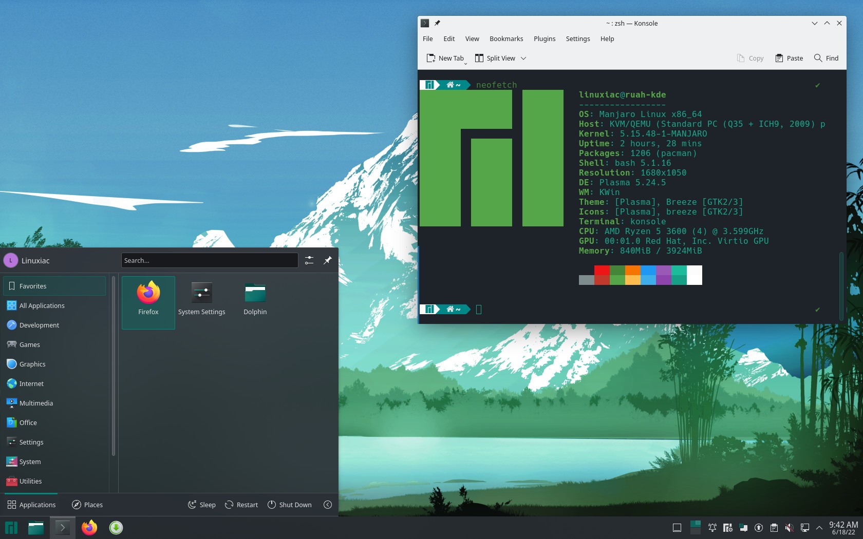Viewport: 863px width, 539px height.
Task: Expand hidden icons in the system tray
Action: [819, 528]
